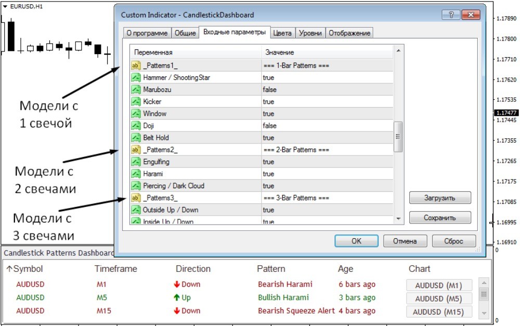The image size is (520, 326).
Task: Click the Harami parameter icon
Action: [x=136, y=174]
